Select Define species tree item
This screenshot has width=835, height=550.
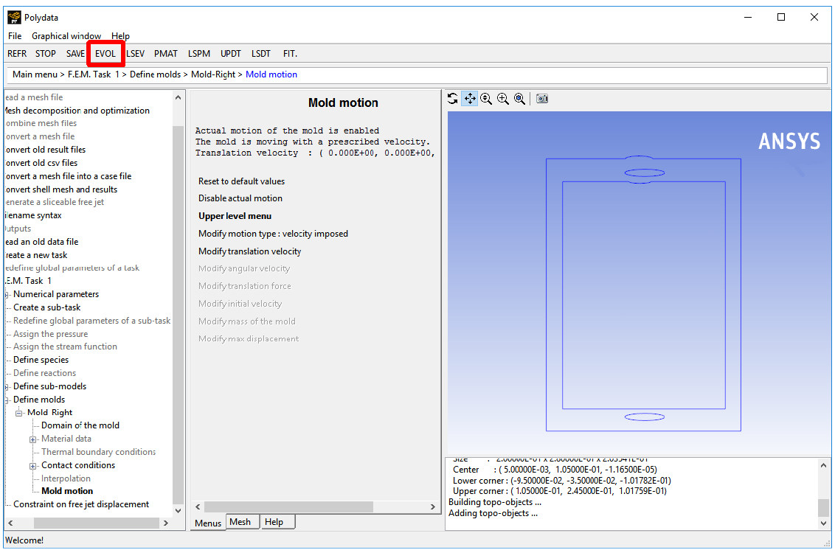[41, 360]
